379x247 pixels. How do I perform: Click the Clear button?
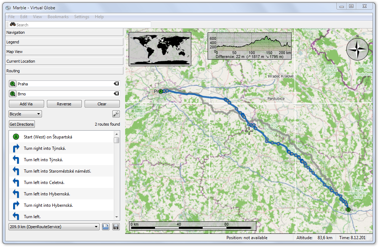[x=102, y=104]
